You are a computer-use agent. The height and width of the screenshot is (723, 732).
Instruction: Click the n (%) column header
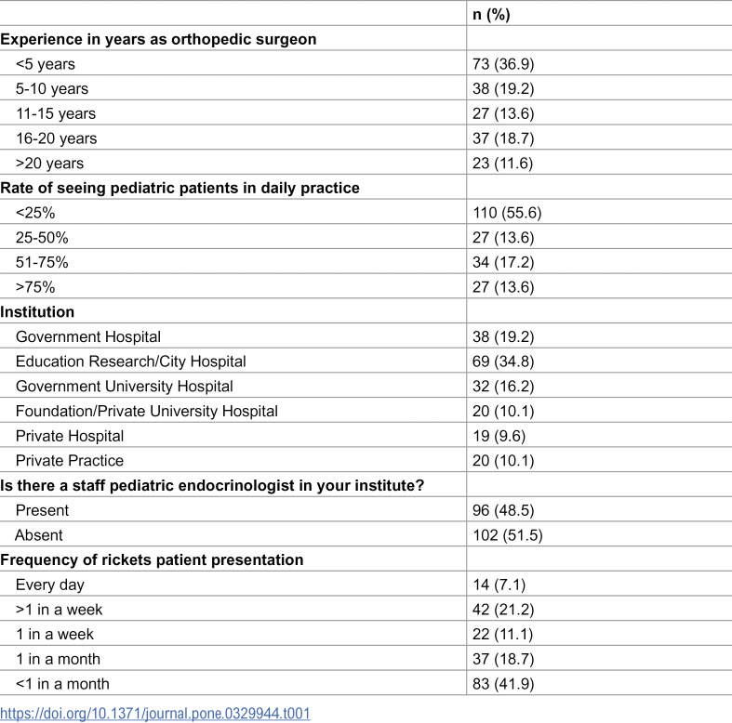click(491, 15)
